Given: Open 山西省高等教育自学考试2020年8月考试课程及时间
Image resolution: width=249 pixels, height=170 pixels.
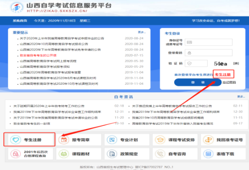Looking at the screenshot, I should (58, 78).
